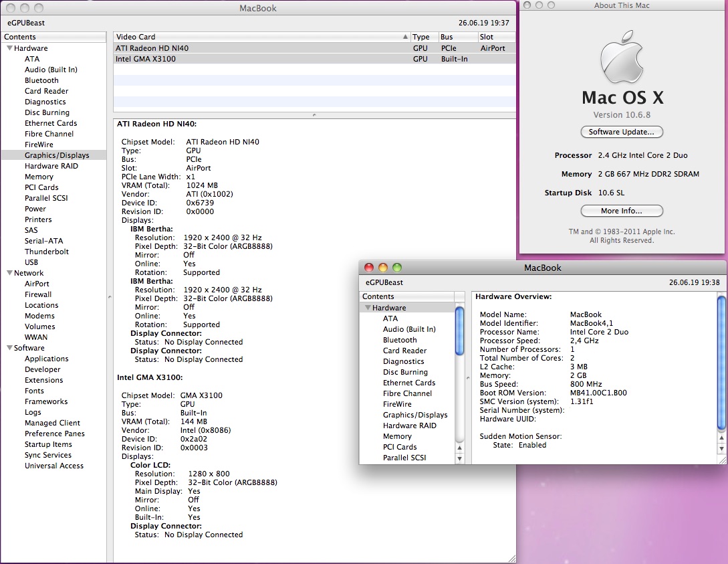The height and width of the screenshot is (564, 728).
Task: Open Hardware RAID in main sidebar
Action: pos(51,166)
